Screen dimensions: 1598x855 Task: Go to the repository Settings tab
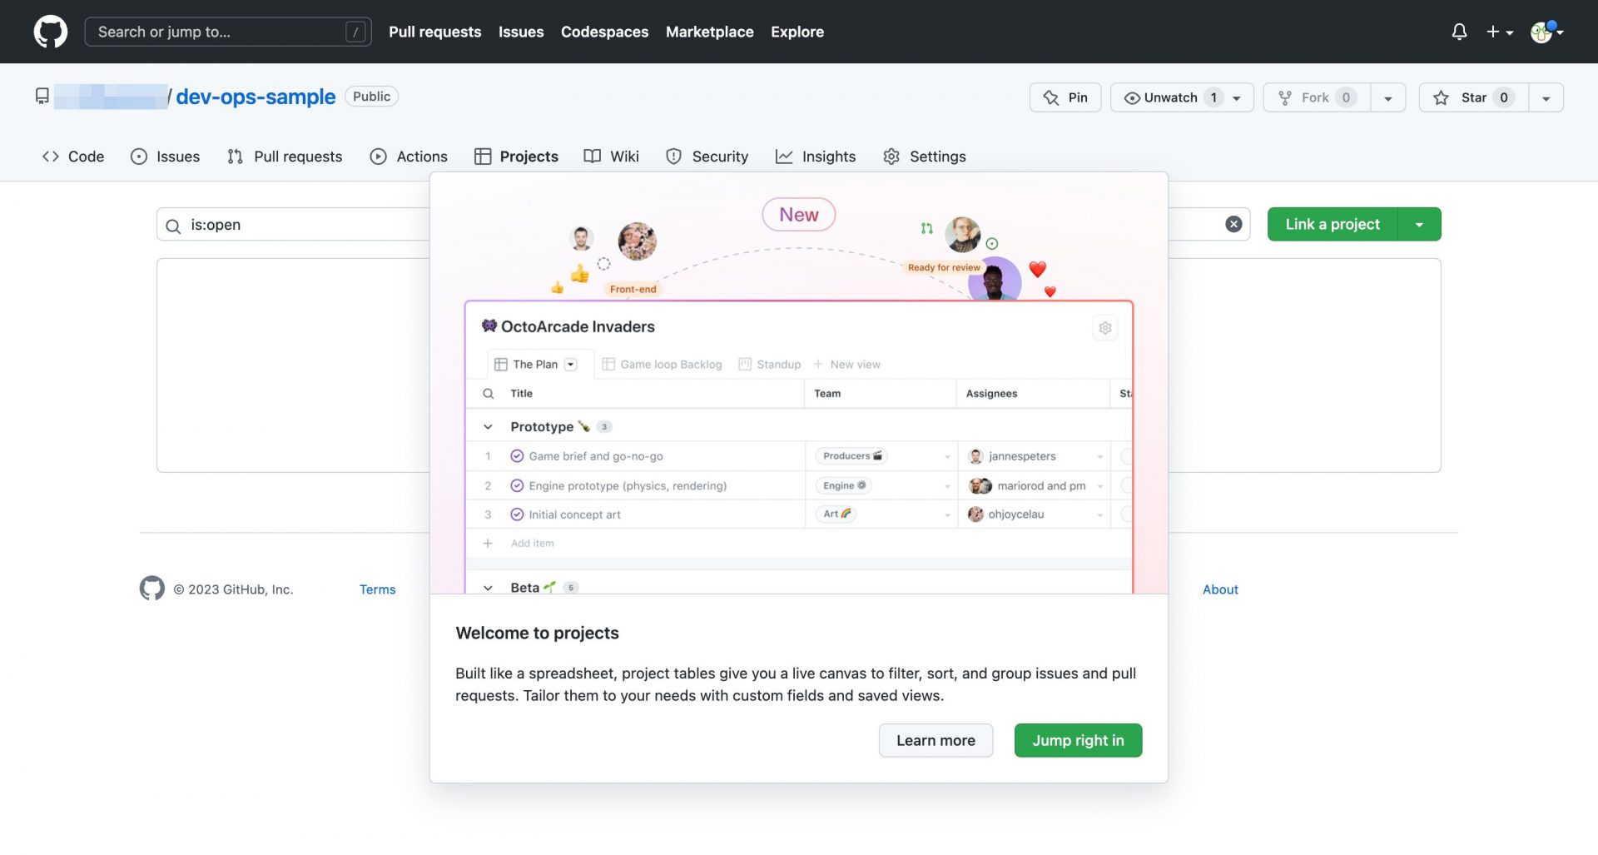click(925, 157)
